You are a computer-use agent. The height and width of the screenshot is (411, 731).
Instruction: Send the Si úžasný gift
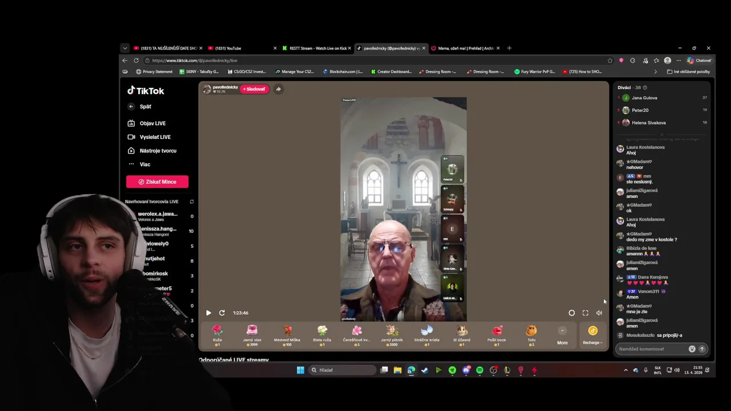tap(461, 335)
